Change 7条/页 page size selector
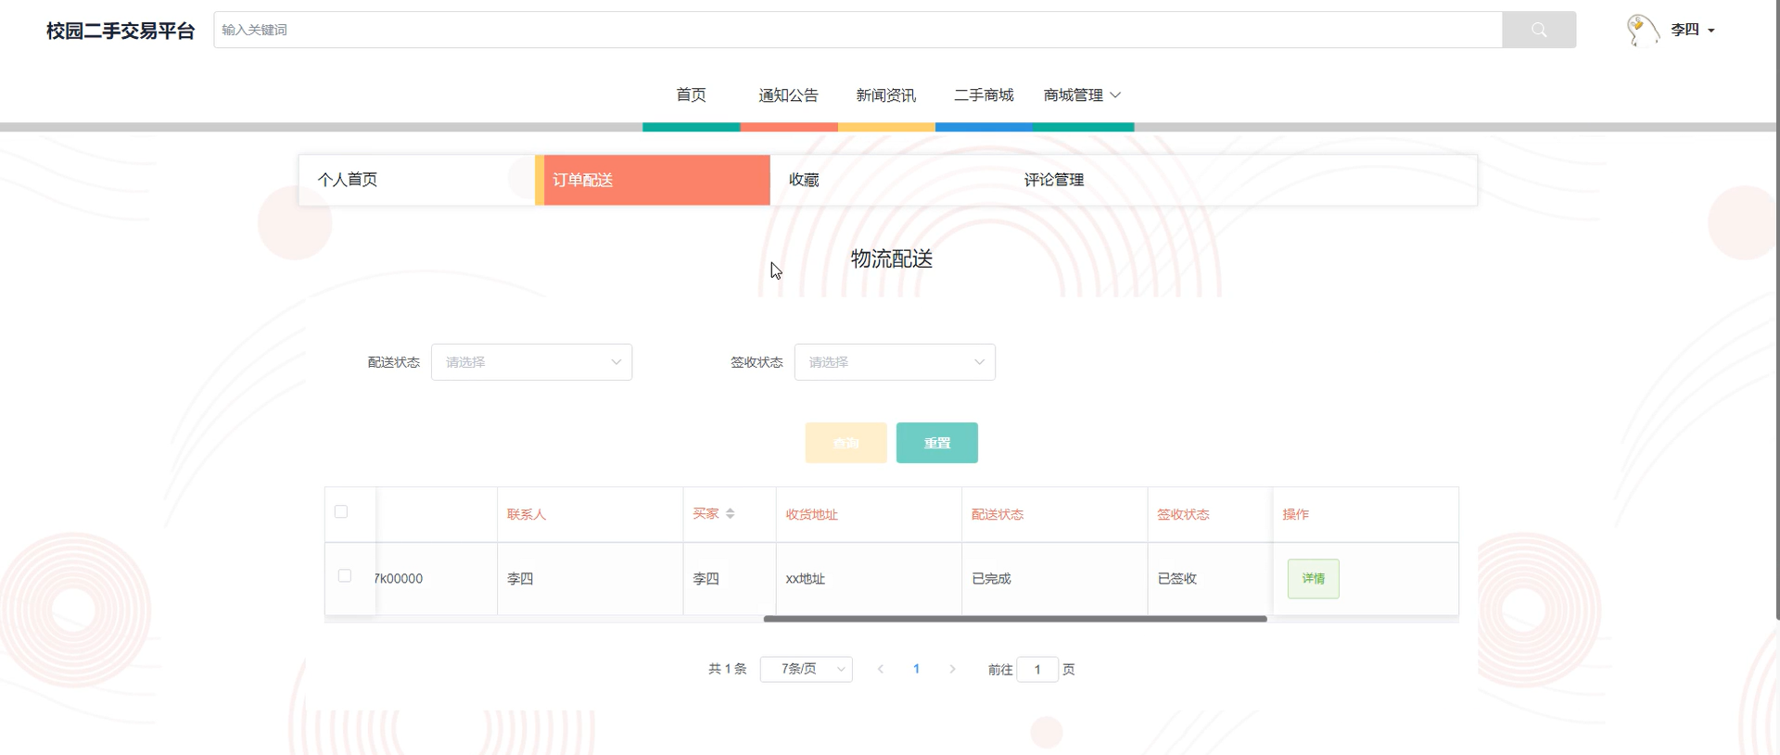 pyautogui.click(x=806, y=669)
